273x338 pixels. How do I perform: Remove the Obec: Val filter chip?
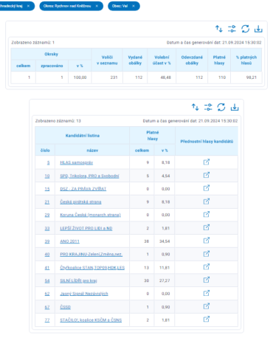coord(134,6)
